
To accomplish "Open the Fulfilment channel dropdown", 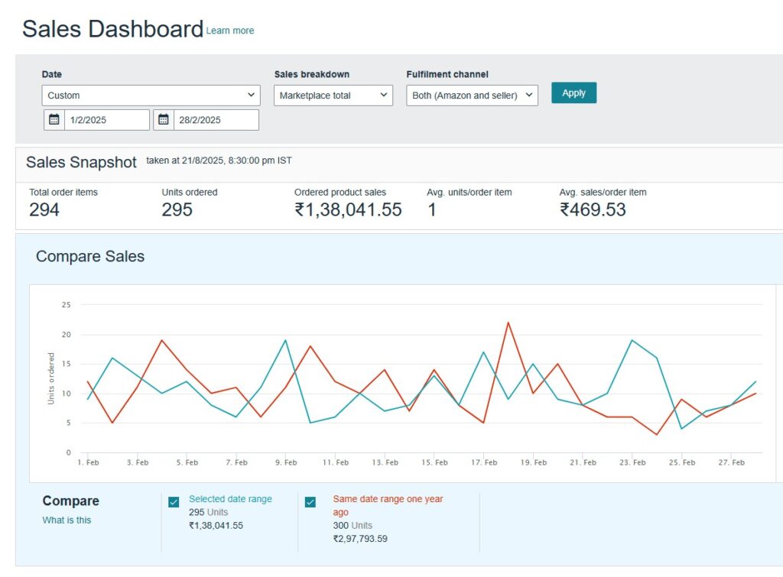I will click(x=472, y=96).
